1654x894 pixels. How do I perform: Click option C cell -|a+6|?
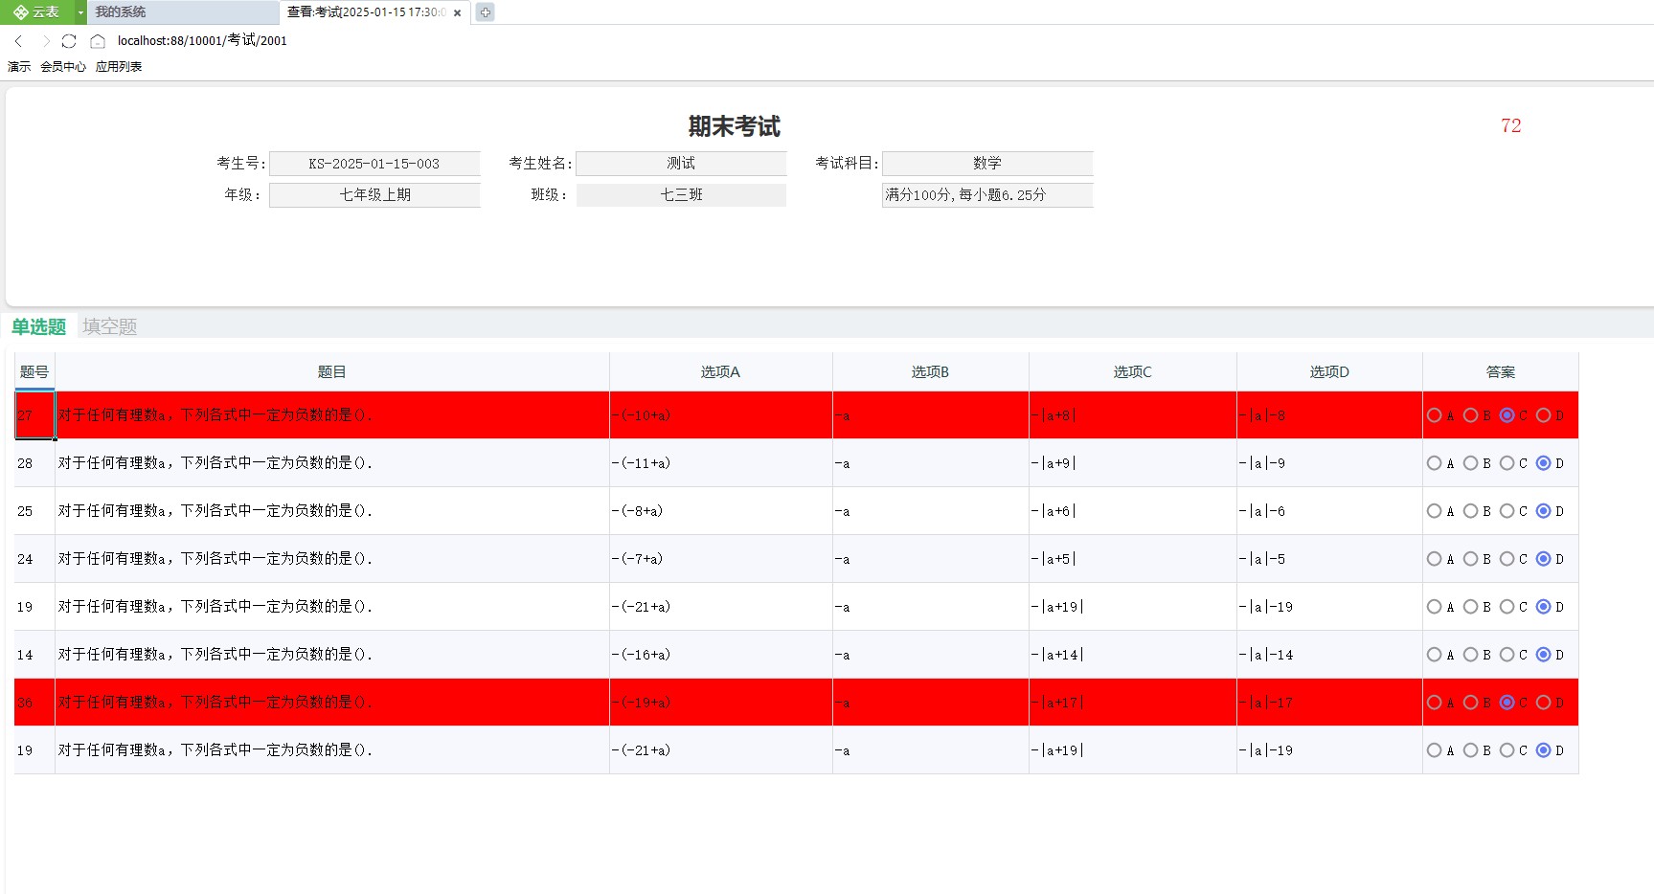point(1133,511)
